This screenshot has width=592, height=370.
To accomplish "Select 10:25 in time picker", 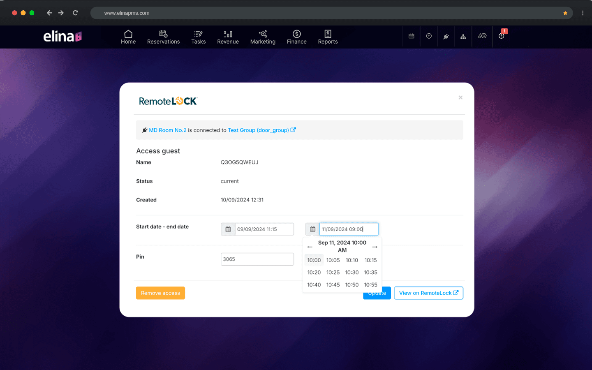I will 333,273.
